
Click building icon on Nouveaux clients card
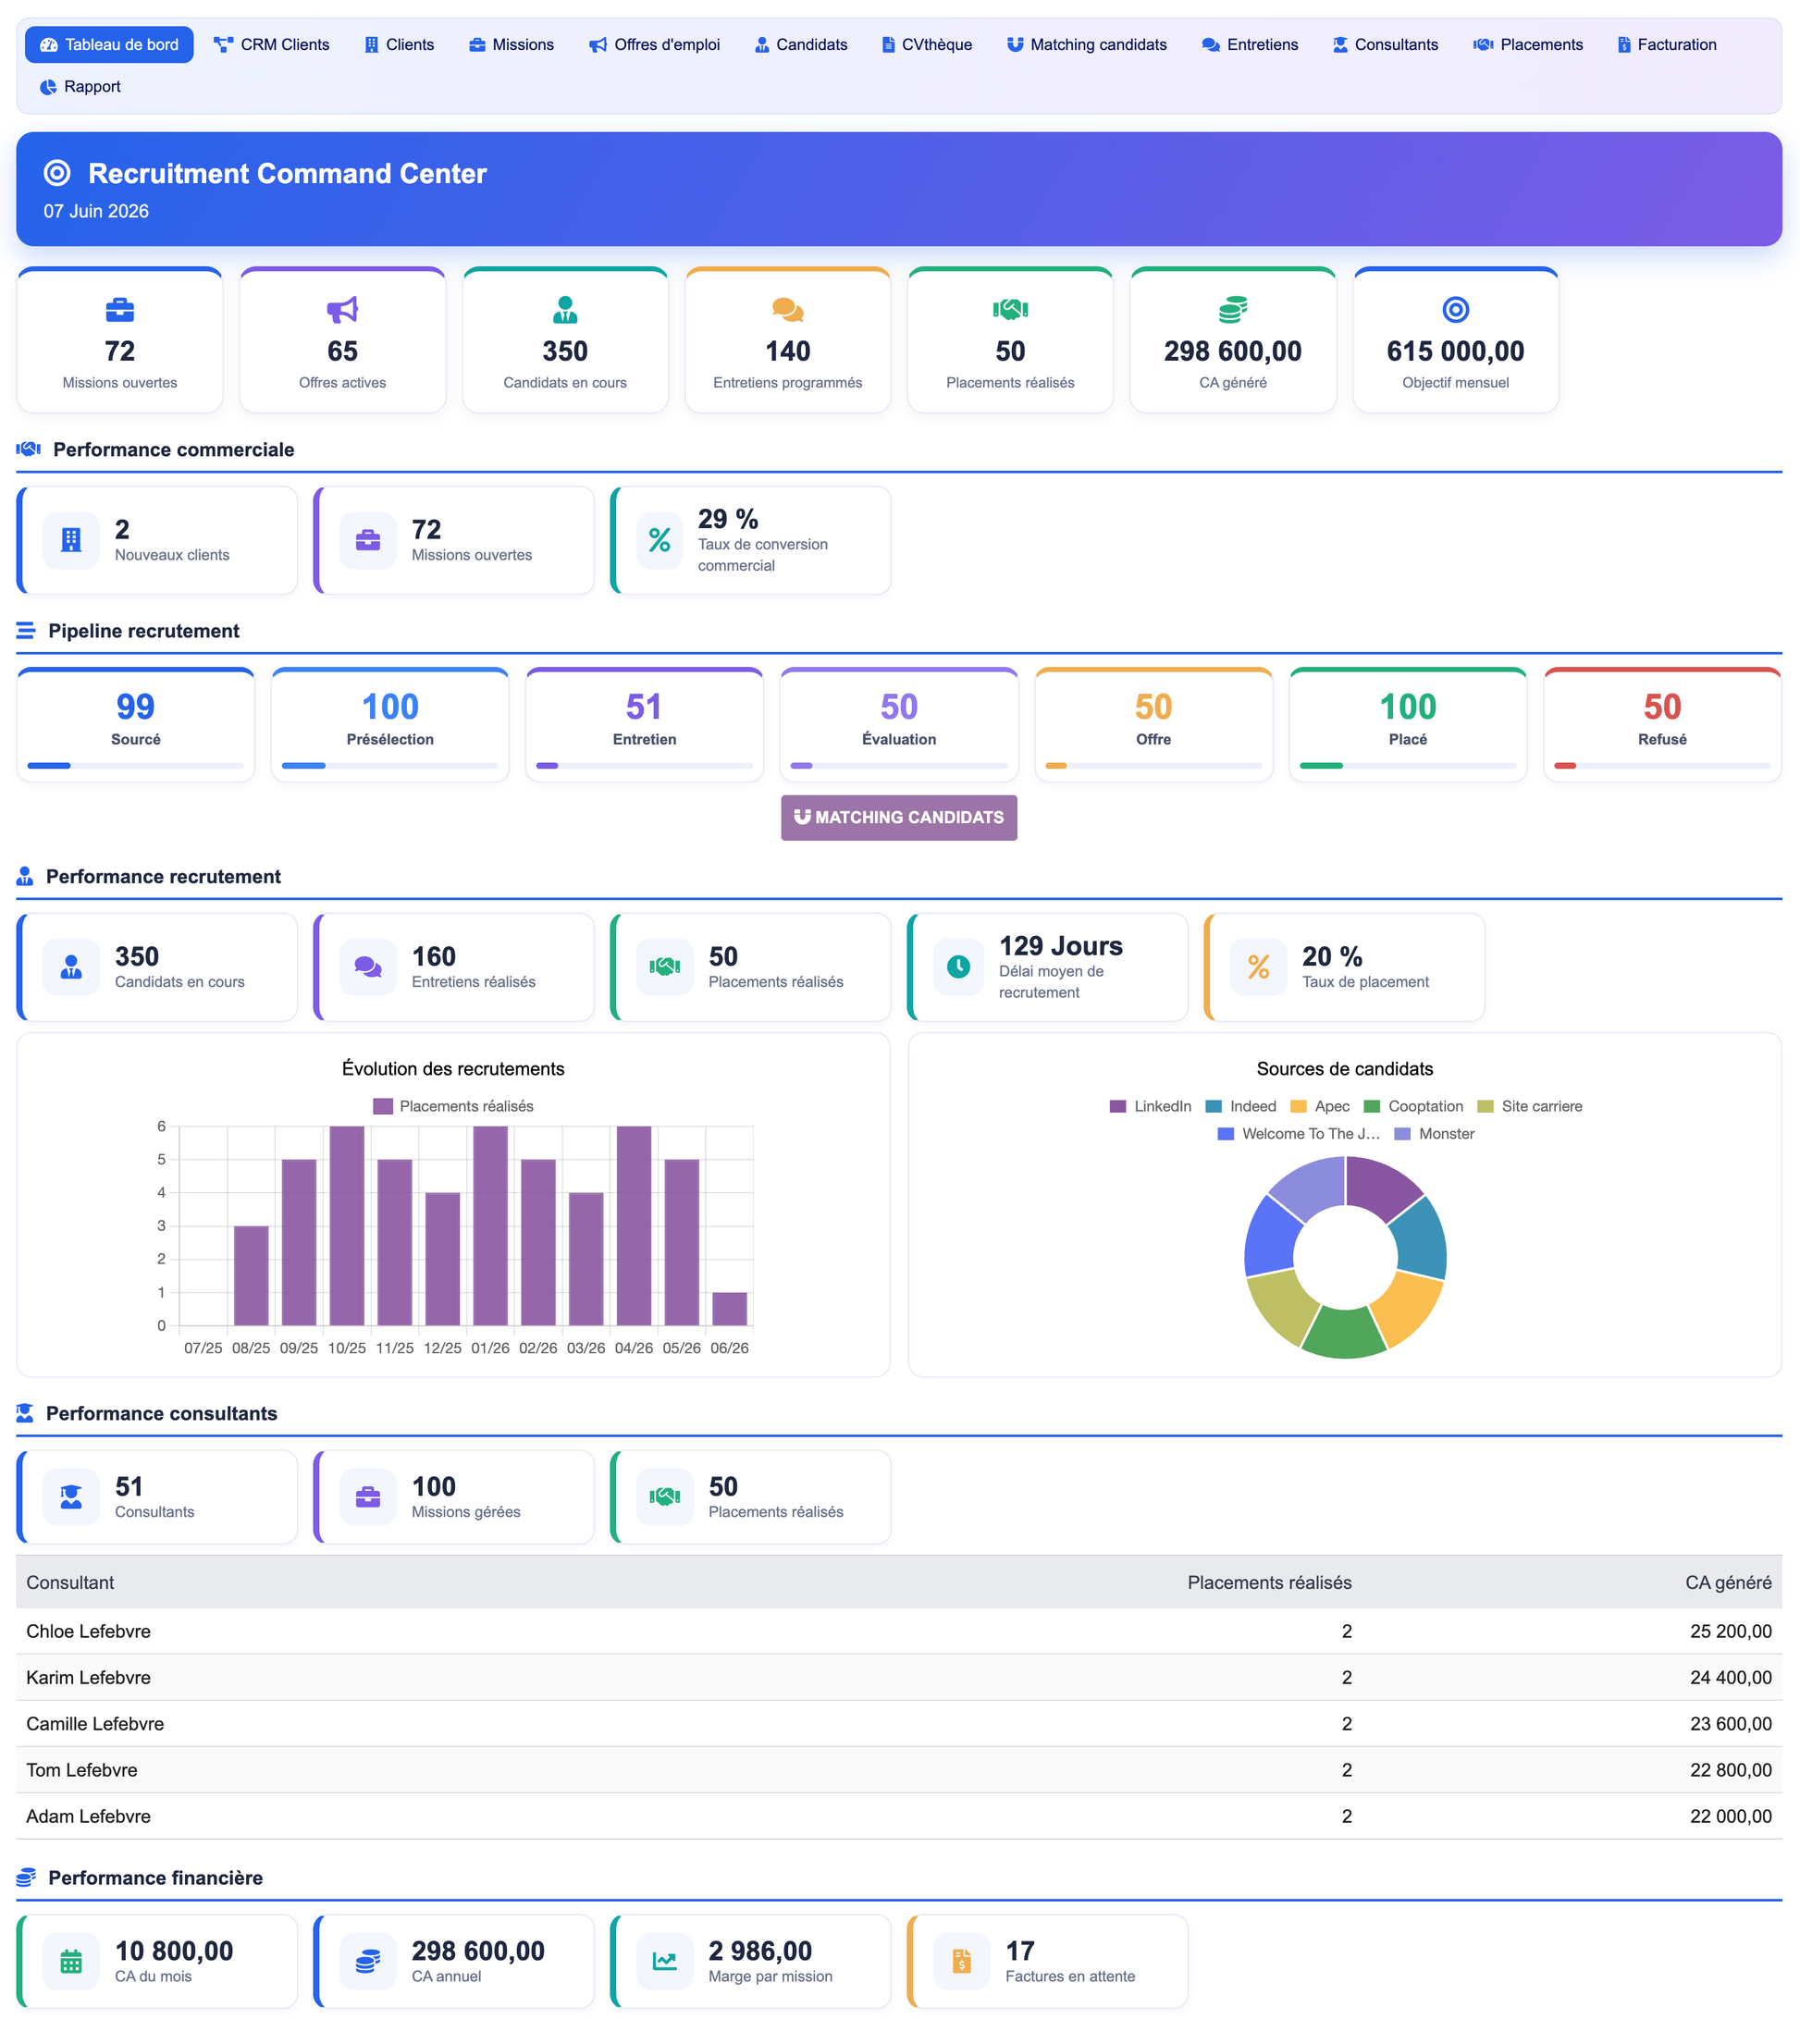(x=71, y=540)
